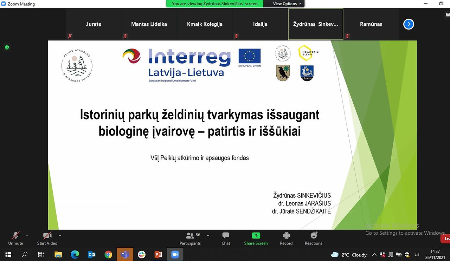
Task: Open PowerPoint from the taskbar
Action: click(158, 254)
